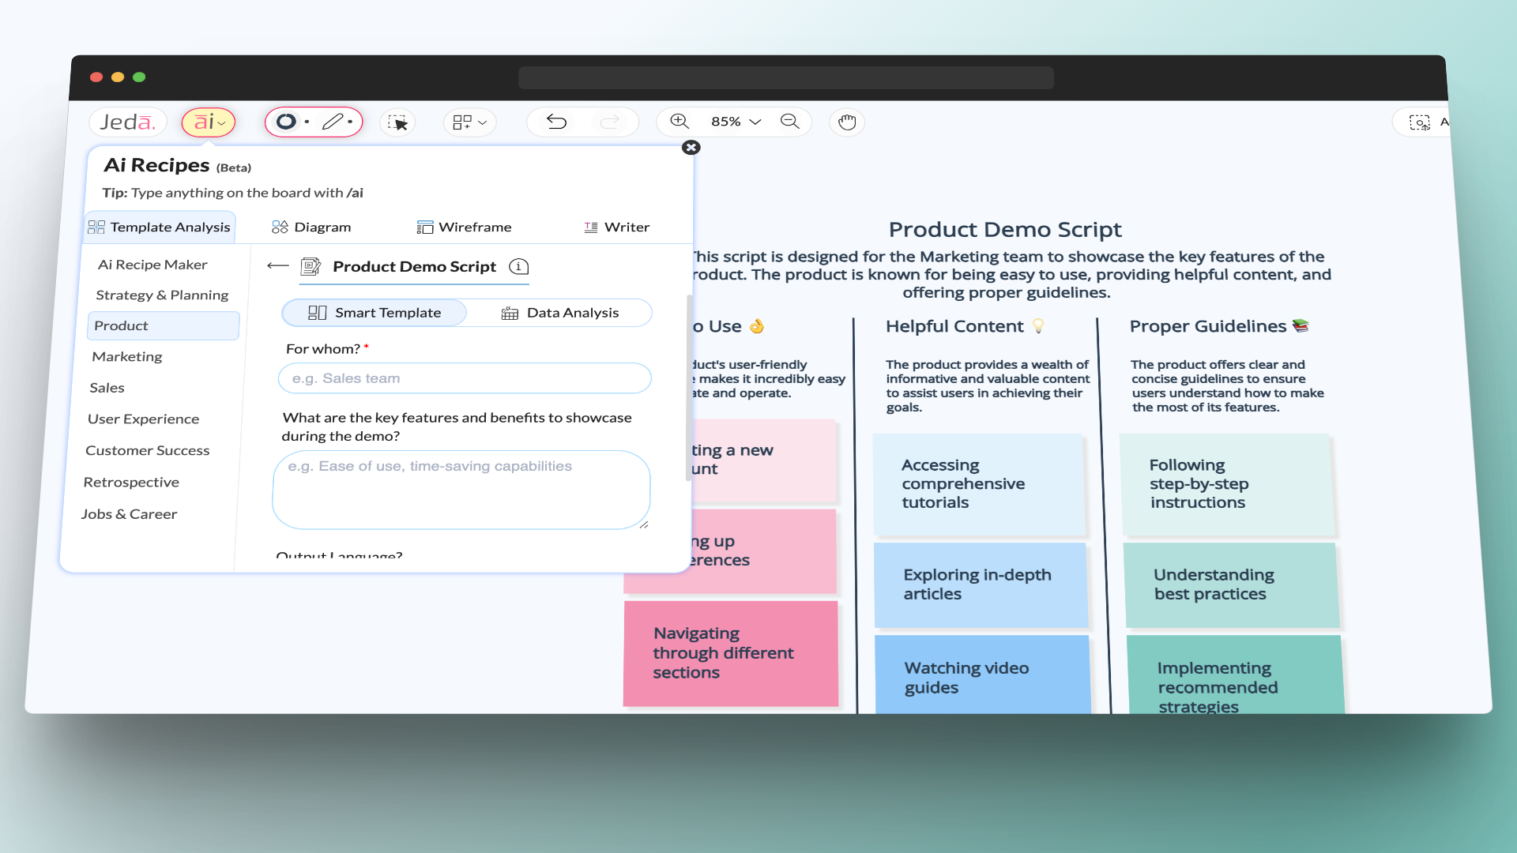This screenshot has width=1517, height=853.
Task: Select the AI tool in toolbar
Action: point(209,122)
